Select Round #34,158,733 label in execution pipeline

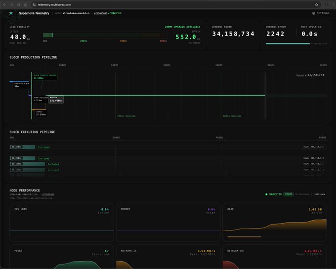[313, 169]
